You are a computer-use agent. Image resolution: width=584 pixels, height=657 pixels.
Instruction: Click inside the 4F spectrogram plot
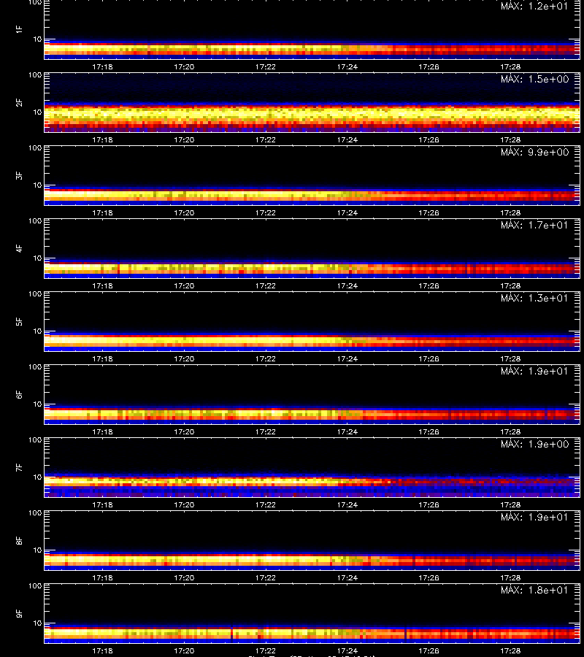pyautogui.click(x=312, y=248)
